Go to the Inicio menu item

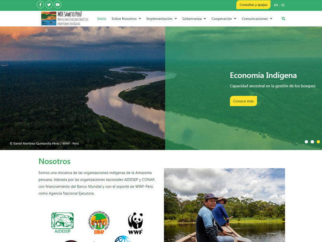click(102, 19)
